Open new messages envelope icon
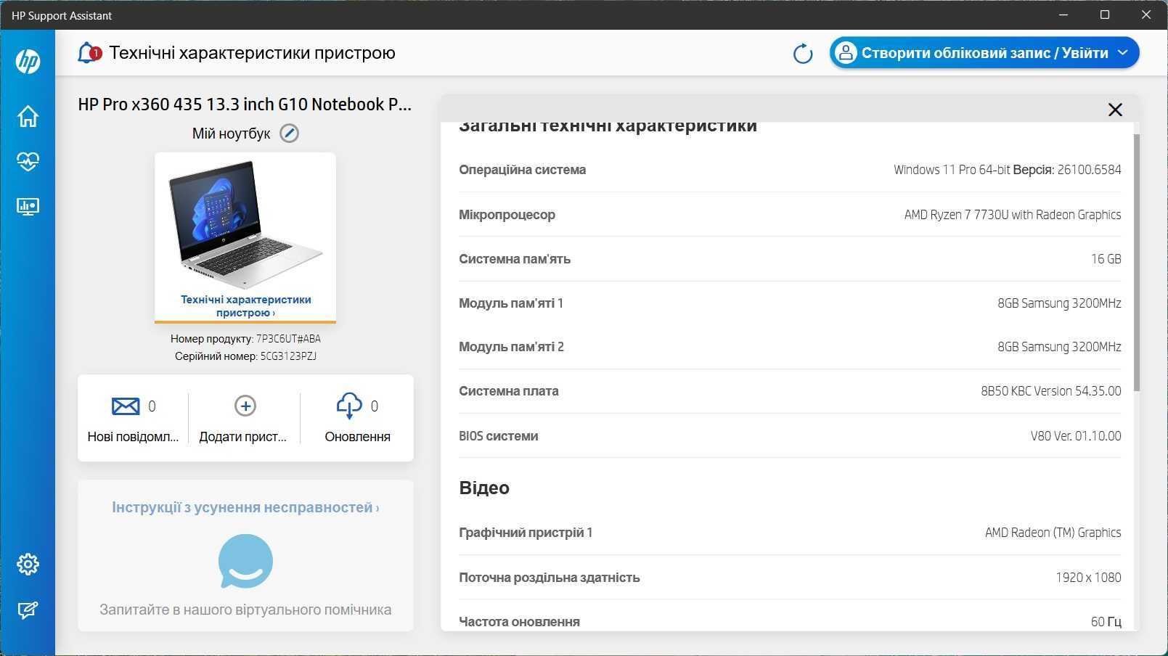The width and height of the screenshot is (1168, 656). (x=126, y=406)
